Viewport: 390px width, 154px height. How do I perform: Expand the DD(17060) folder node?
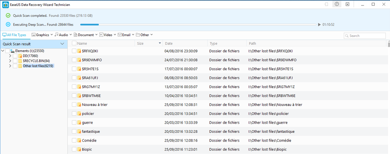10,56
